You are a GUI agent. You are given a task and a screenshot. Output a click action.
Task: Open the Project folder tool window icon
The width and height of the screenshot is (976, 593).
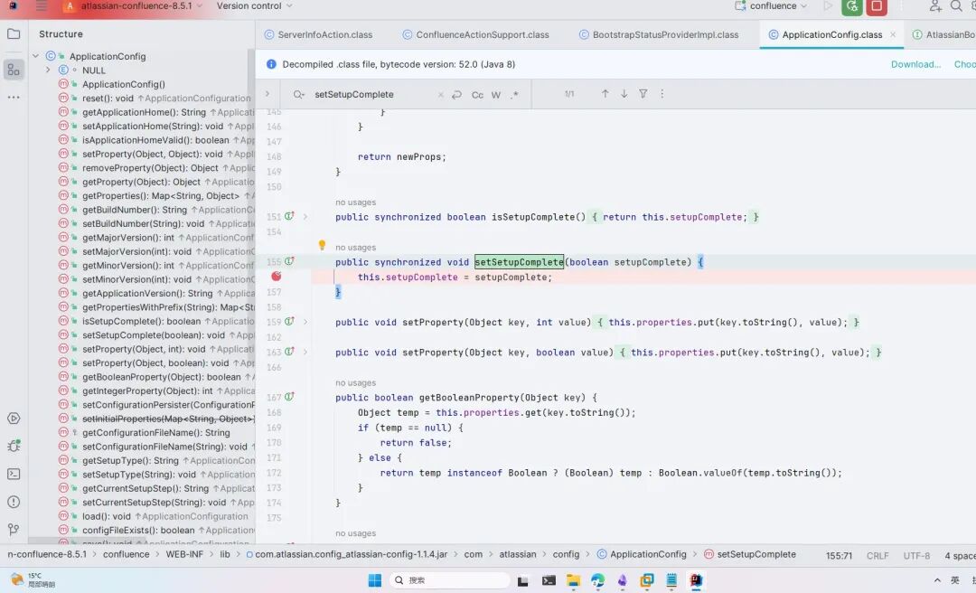[x=14, y=34]
